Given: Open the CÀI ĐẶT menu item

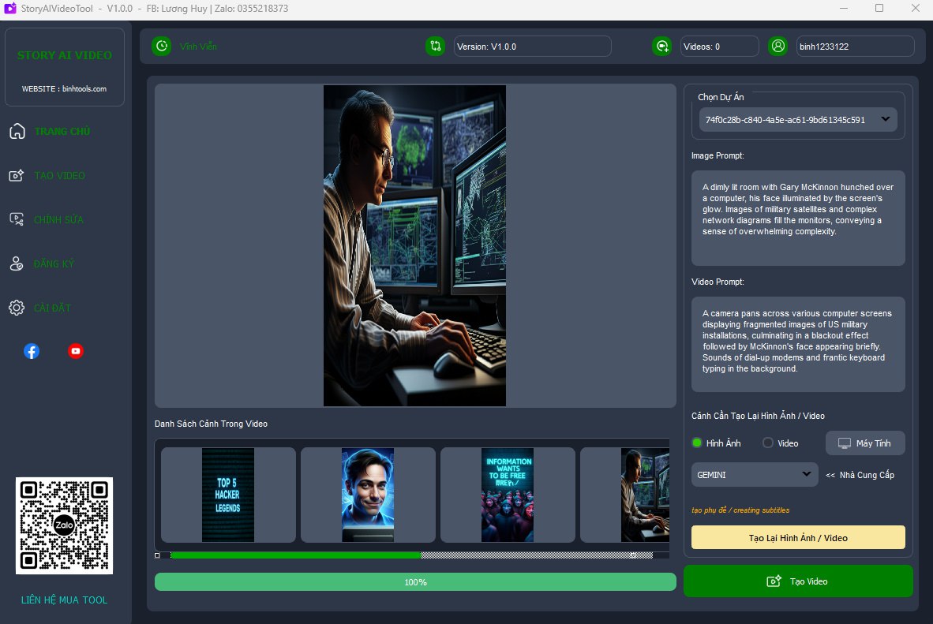Looking at the screenshot, I should (x=52, y=308).
